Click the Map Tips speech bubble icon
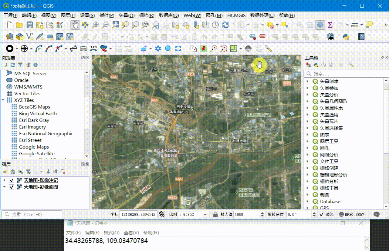The image size is (389, 251). click(x=369, y=25)
